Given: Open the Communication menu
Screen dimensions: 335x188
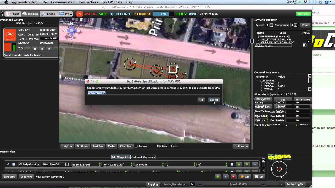Looking at the screenshot, I should (63, 2).
